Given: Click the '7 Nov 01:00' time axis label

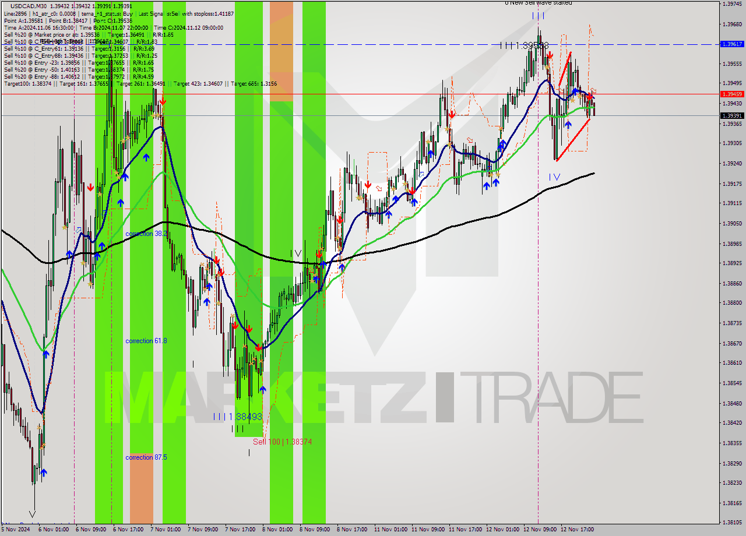Looking at the screenshot, I should click(165, 530).
